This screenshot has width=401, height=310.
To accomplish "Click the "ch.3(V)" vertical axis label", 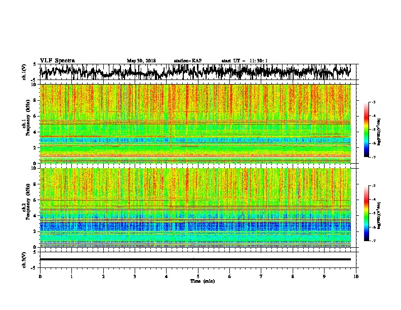I will (x=24, y=260).
